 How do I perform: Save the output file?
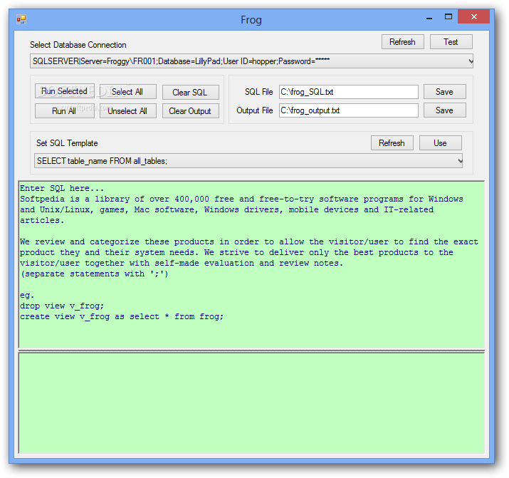[445, 110]
